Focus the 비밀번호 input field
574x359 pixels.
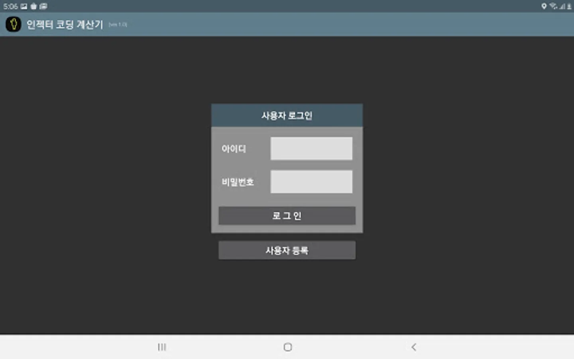pos(311,182)
